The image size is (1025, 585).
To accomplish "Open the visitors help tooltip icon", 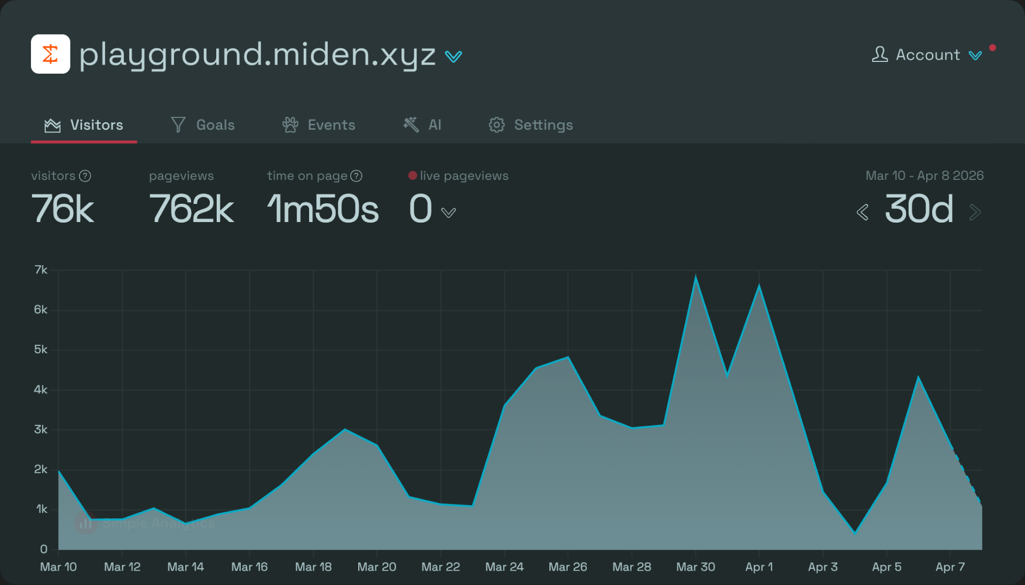I will tap(85, 176).
